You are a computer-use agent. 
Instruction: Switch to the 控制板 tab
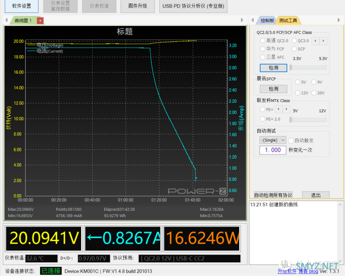267,20
